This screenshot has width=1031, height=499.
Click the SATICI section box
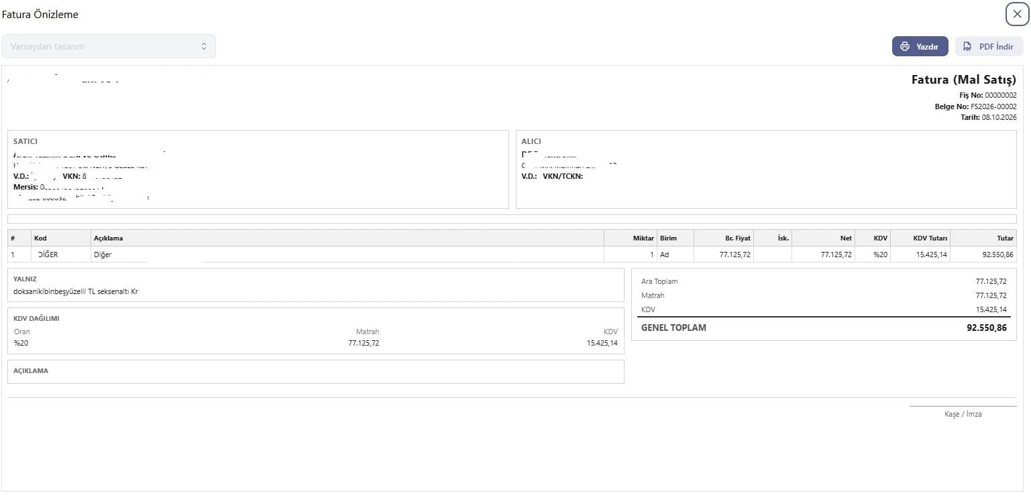(258, 169)
